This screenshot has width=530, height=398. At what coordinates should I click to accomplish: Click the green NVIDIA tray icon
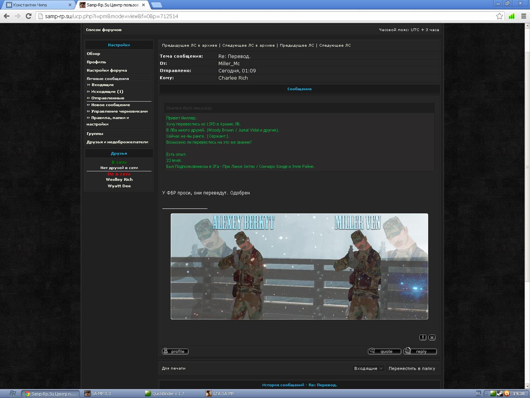[x=493, y=393]
